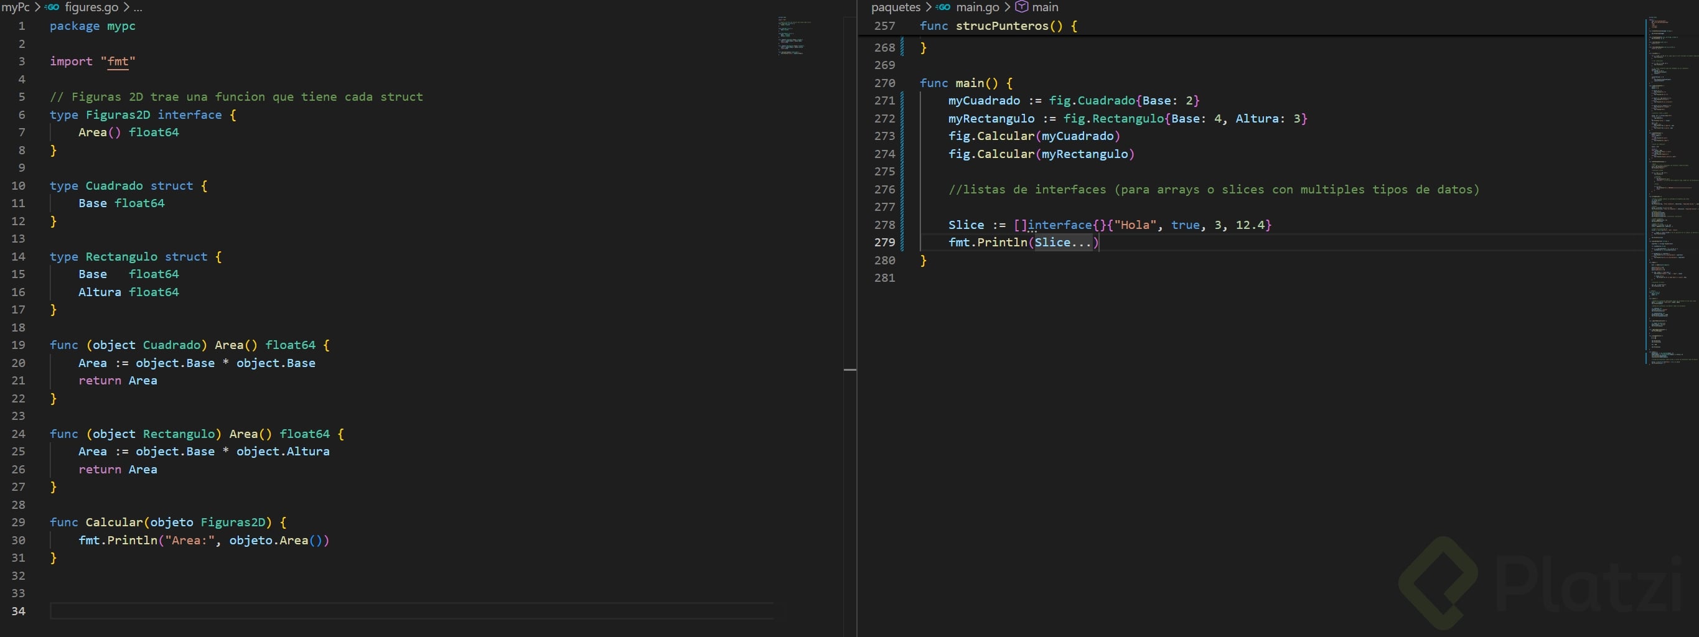Screen dimensions: 1699x637
Task: Click the comment '//listas de interfaces' on line 276
Action: pos(1214,190)
